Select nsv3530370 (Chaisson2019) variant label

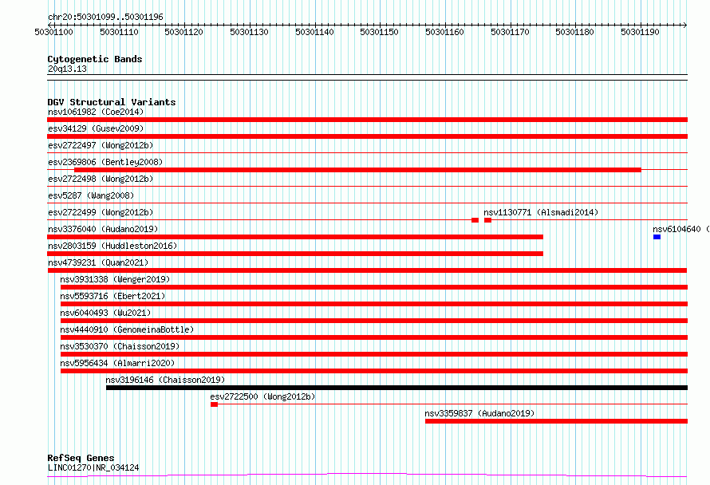click(x=120, y=346)
